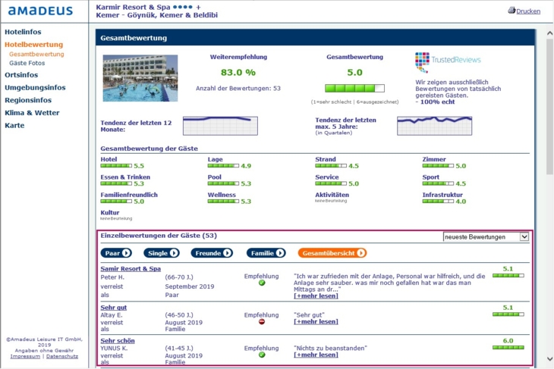
Task: Open the Samir Resort & Spa review title
Action: tap(131, 269)
